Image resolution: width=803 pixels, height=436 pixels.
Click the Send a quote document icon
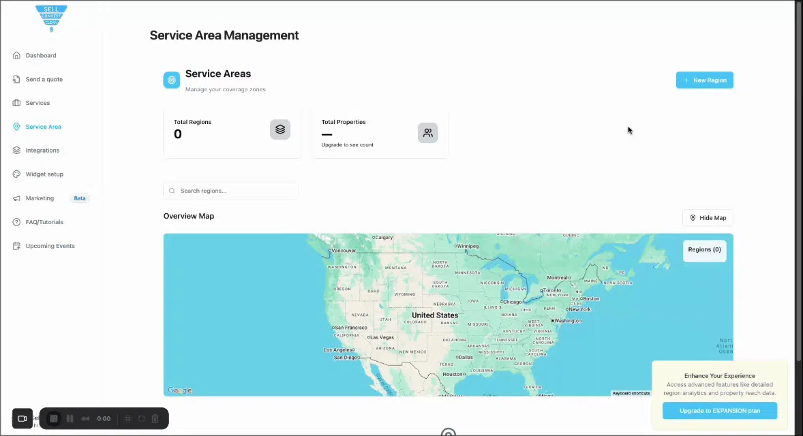(x=16, y=79)
